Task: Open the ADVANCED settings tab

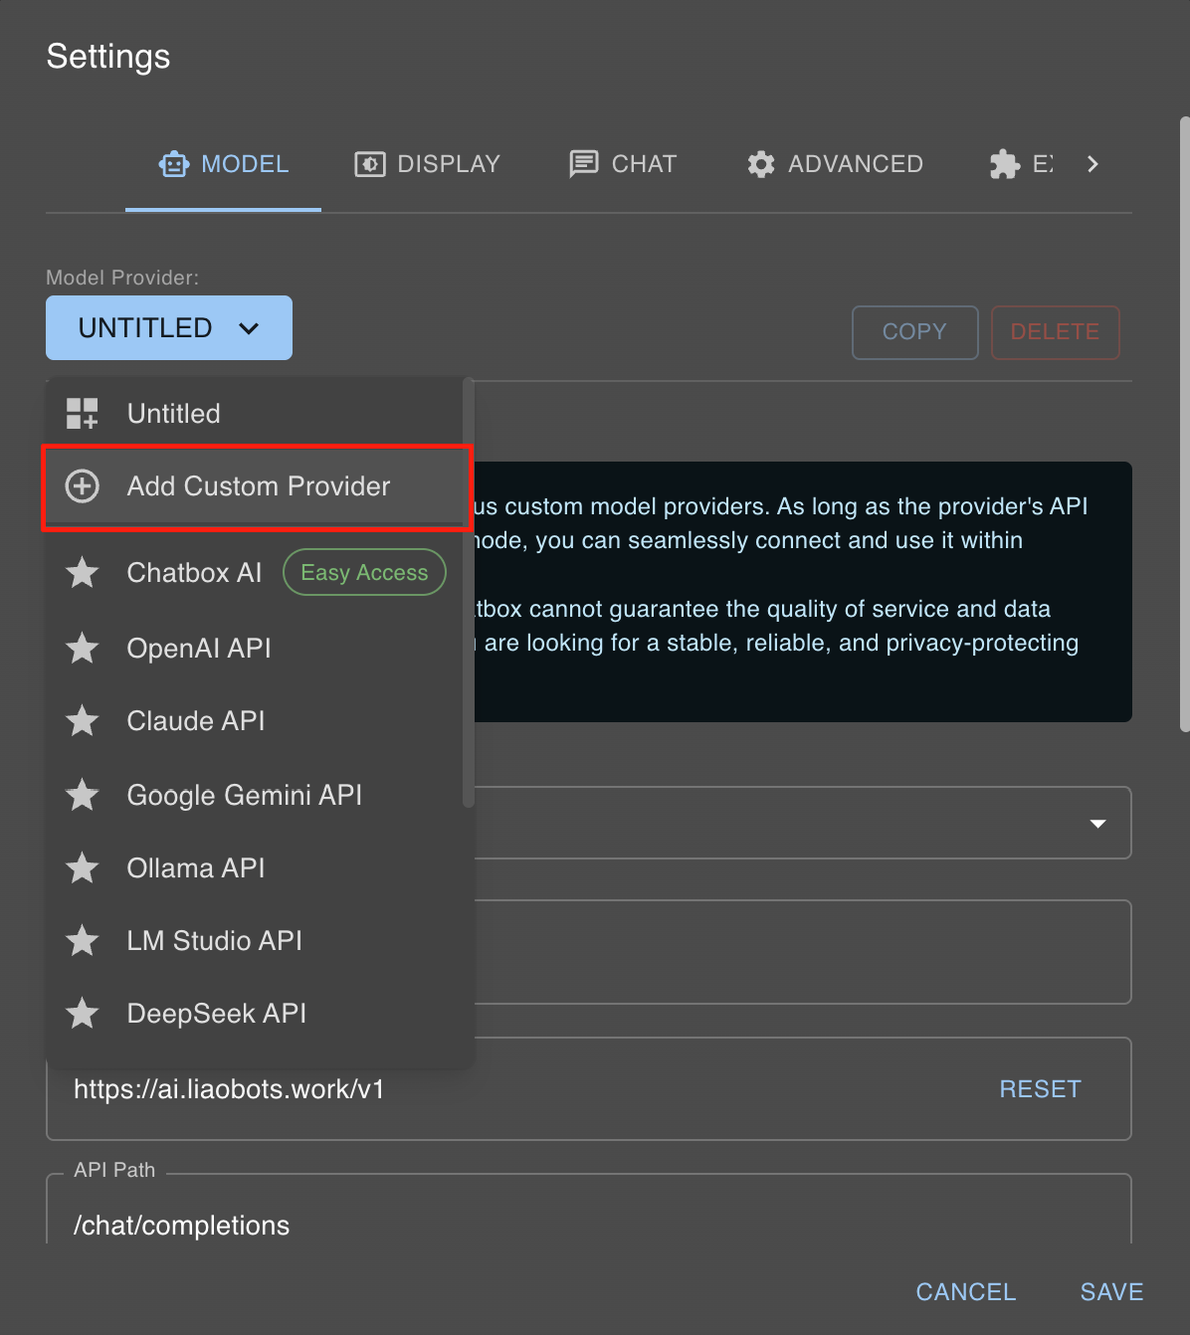Action: pyautogui.click(x=835, y=164)
